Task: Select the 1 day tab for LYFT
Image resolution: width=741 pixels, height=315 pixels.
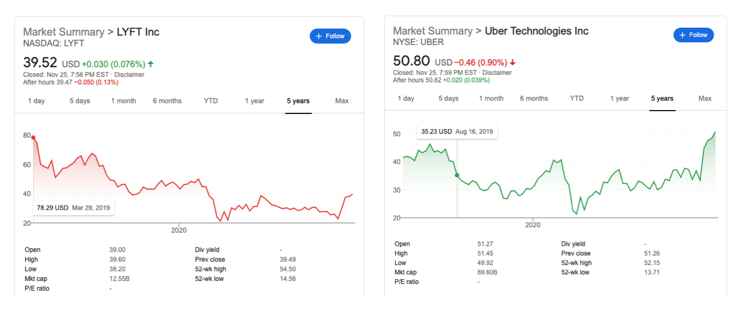Action: [36, 101]
